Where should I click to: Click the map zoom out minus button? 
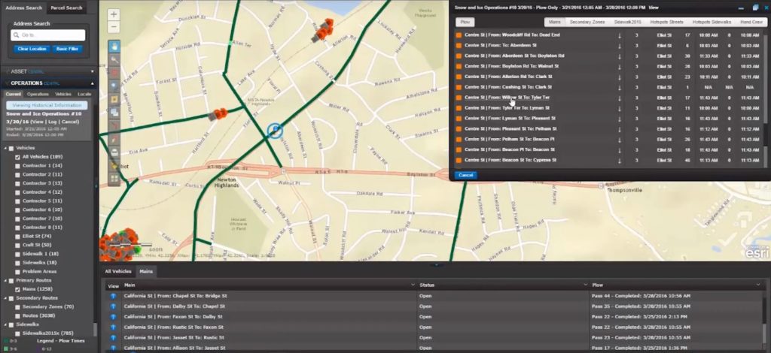click(114, 26)
